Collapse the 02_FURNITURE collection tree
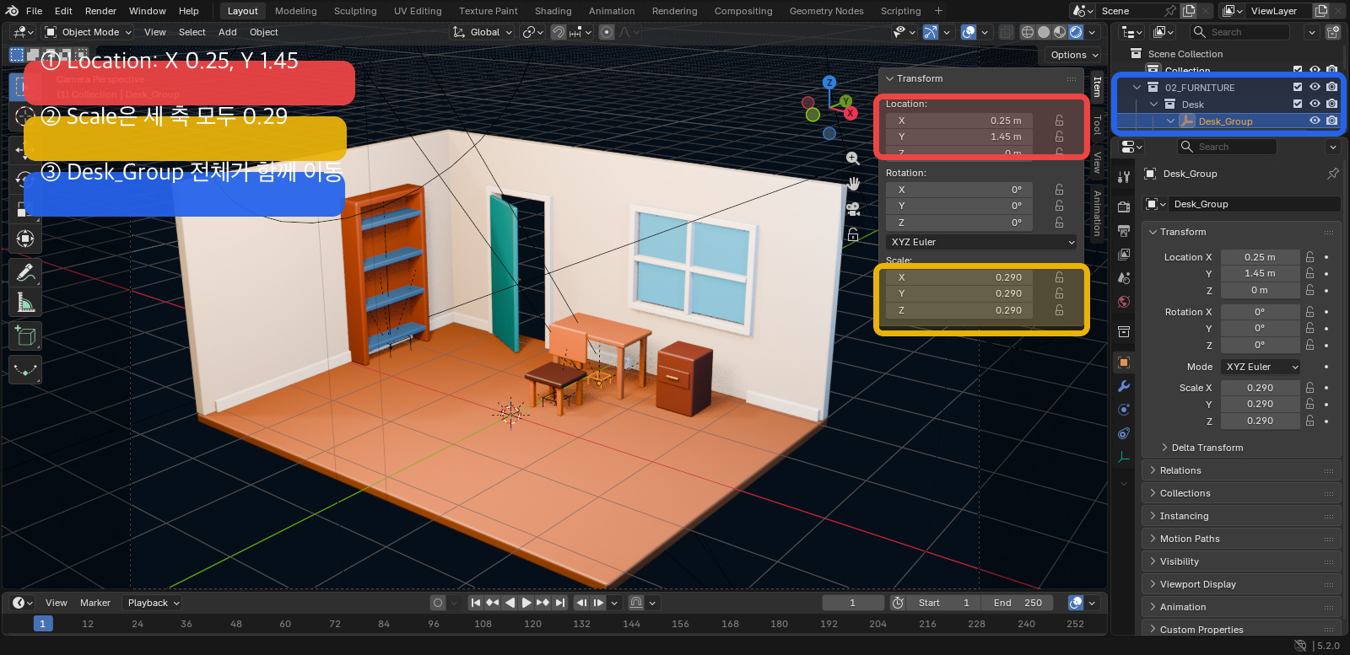The width and height of the screenshot is (1350, 655). [1137, 88]
